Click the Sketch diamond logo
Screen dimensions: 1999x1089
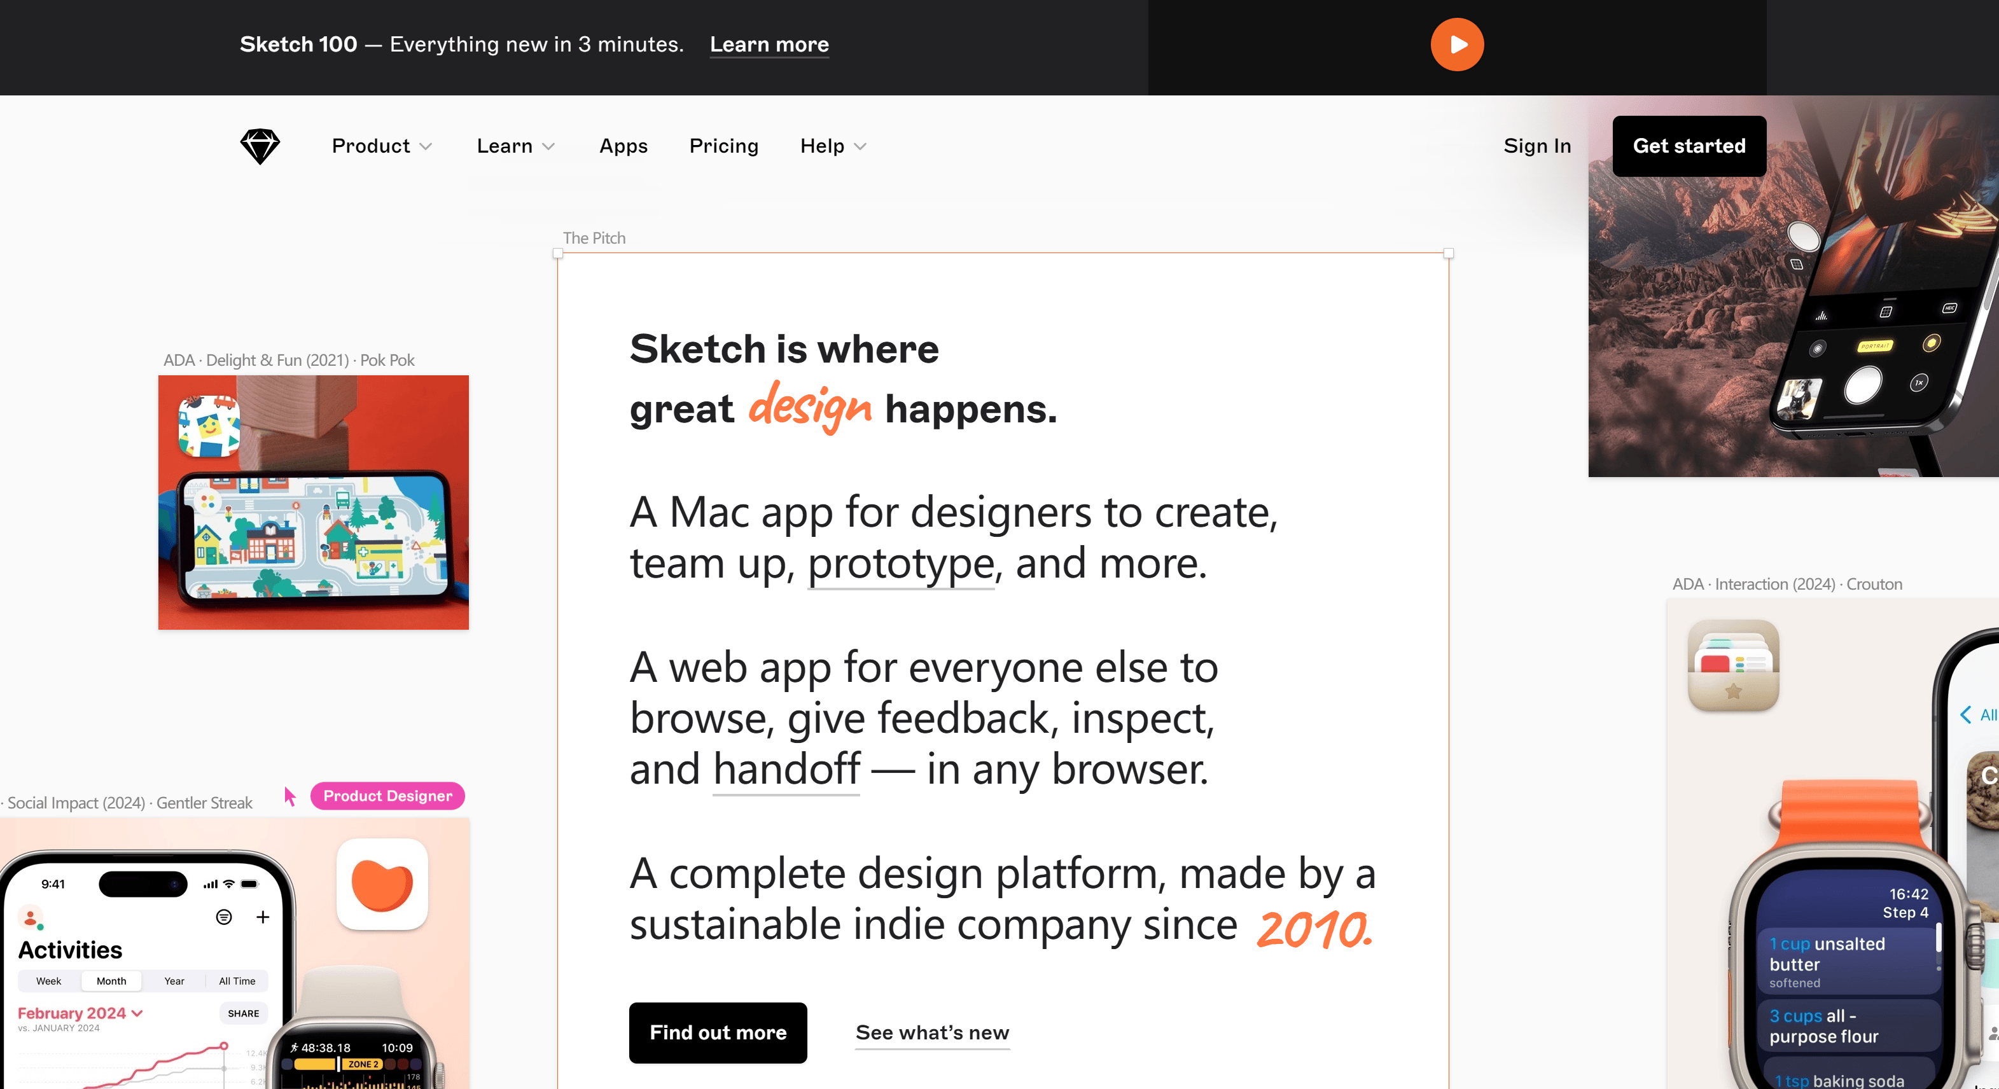pos(259,146)
